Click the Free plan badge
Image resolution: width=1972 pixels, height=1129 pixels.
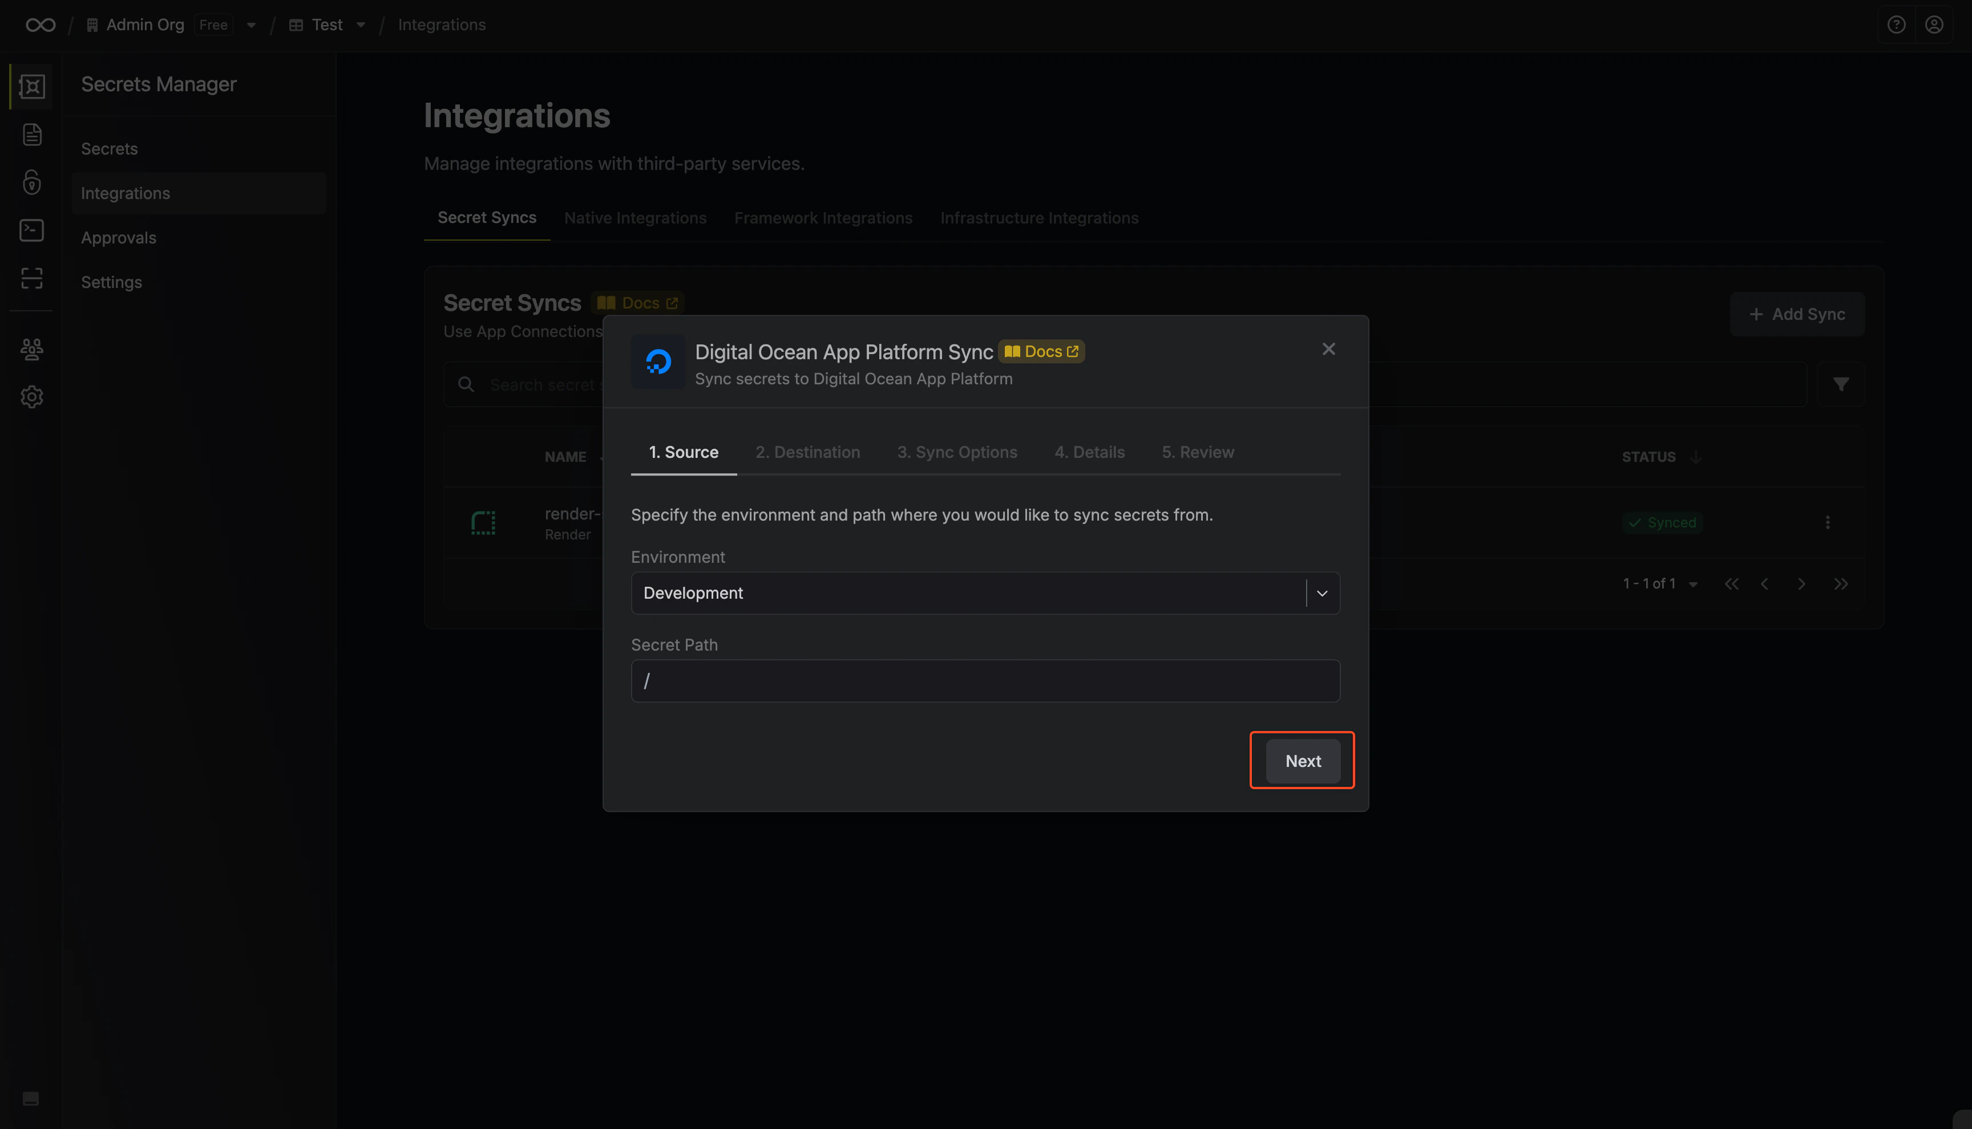coord(213,25)
